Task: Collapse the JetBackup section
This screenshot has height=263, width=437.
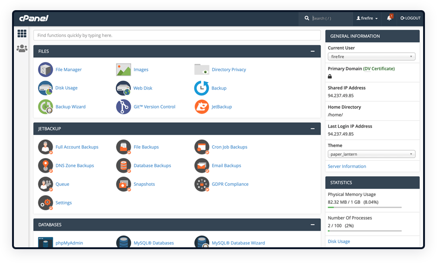Action: click(x=313, y=128)
